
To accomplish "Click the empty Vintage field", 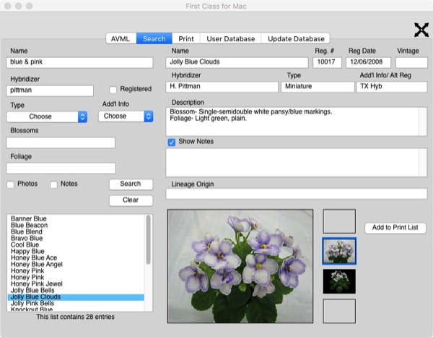I will (411, 62).
